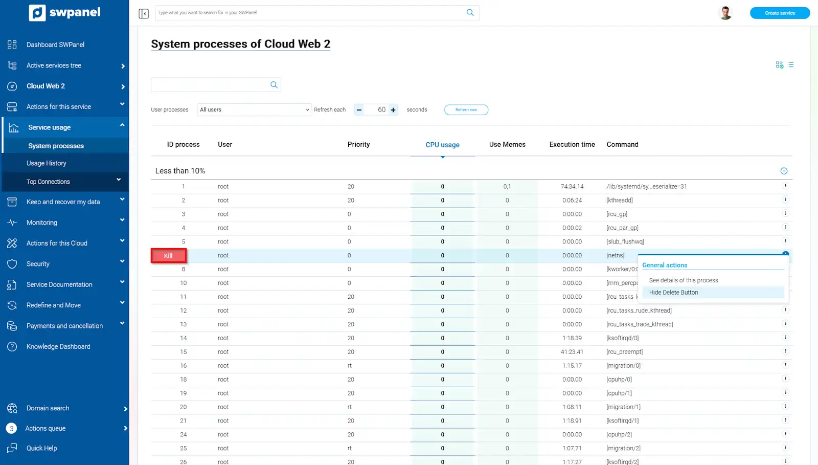This screenshot has height=465, width=818.
Task: Expand the Domain search arrow
Action: tap(125, 409)
